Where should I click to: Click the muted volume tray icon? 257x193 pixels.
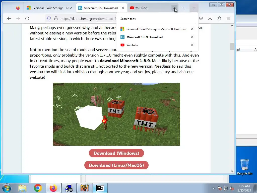click(232, 188)
